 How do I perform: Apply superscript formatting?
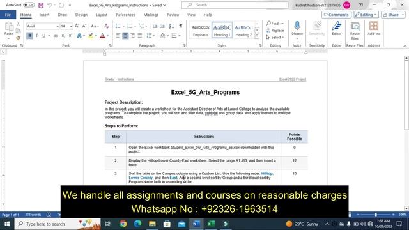70,36
